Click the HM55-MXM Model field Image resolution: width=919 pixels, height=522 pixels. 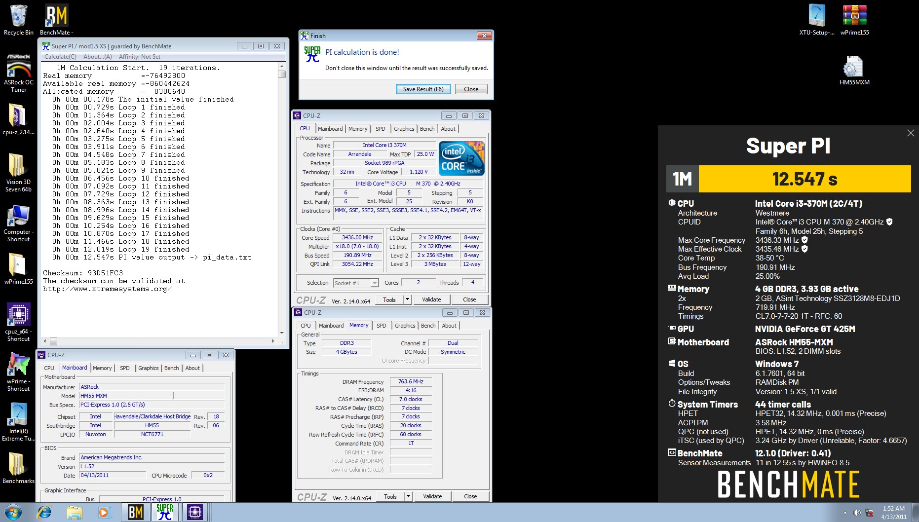(x=125, y=396)
